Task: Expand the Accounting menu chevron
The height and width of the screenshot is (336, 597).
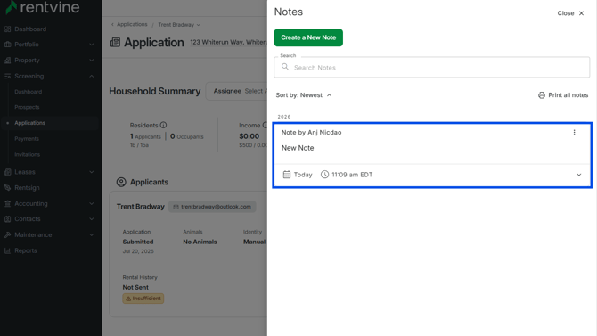Action: (x=92, y=203)
